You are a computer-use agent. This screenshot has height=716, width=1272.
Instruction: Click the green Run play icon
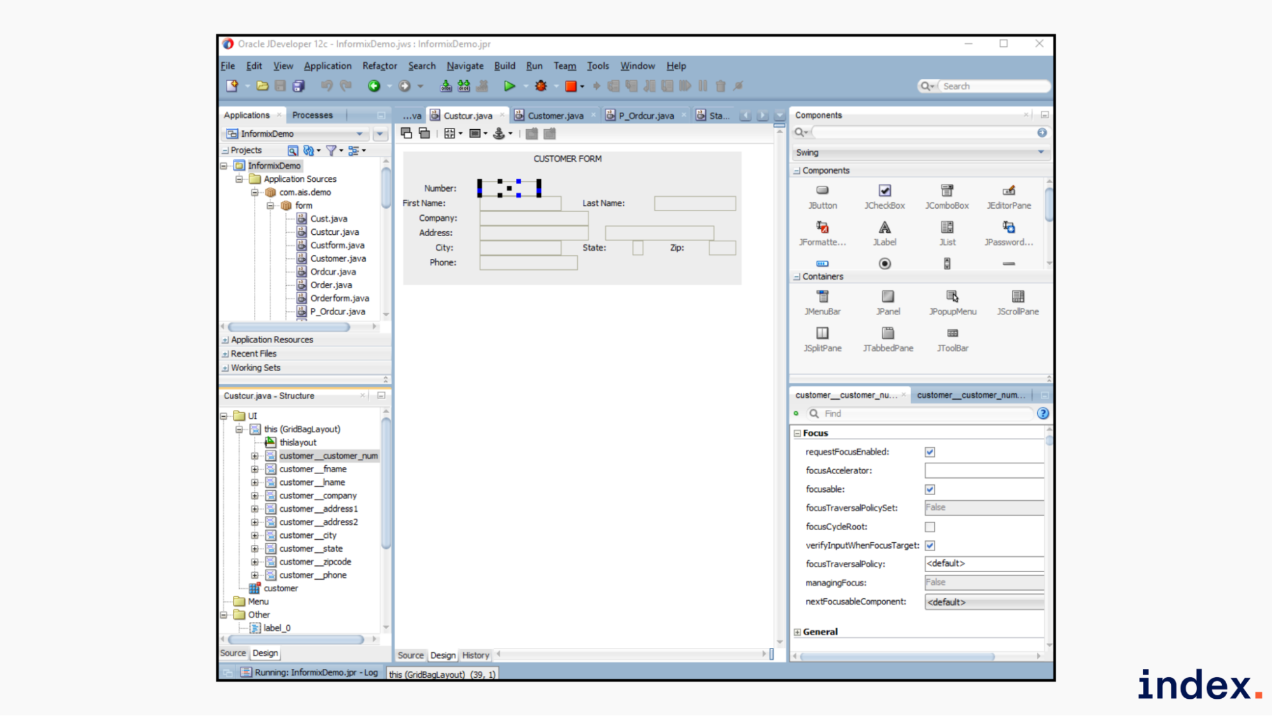point(509,86)
